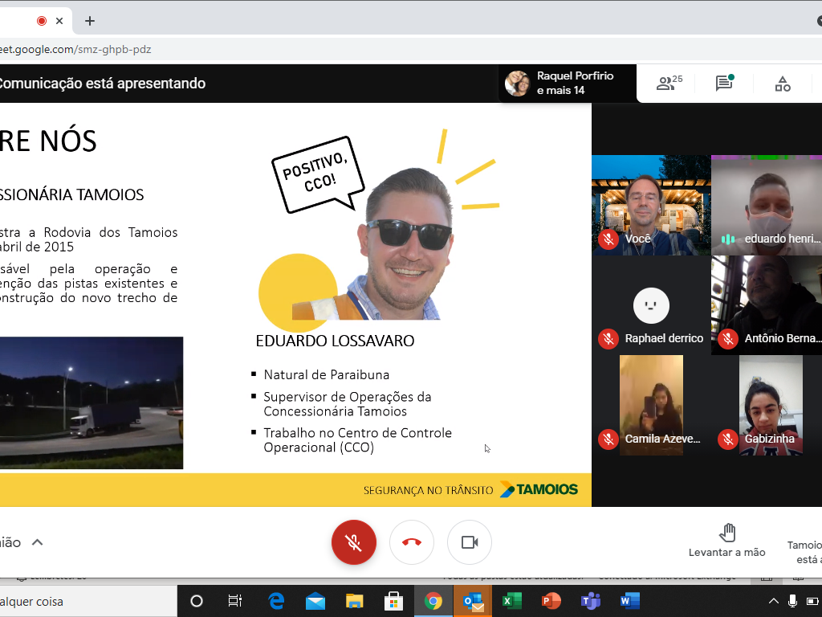Screen dimensions: 822x617
Task: Open Raquel Porfirio e mais 14 list
Action: (567, 84)
